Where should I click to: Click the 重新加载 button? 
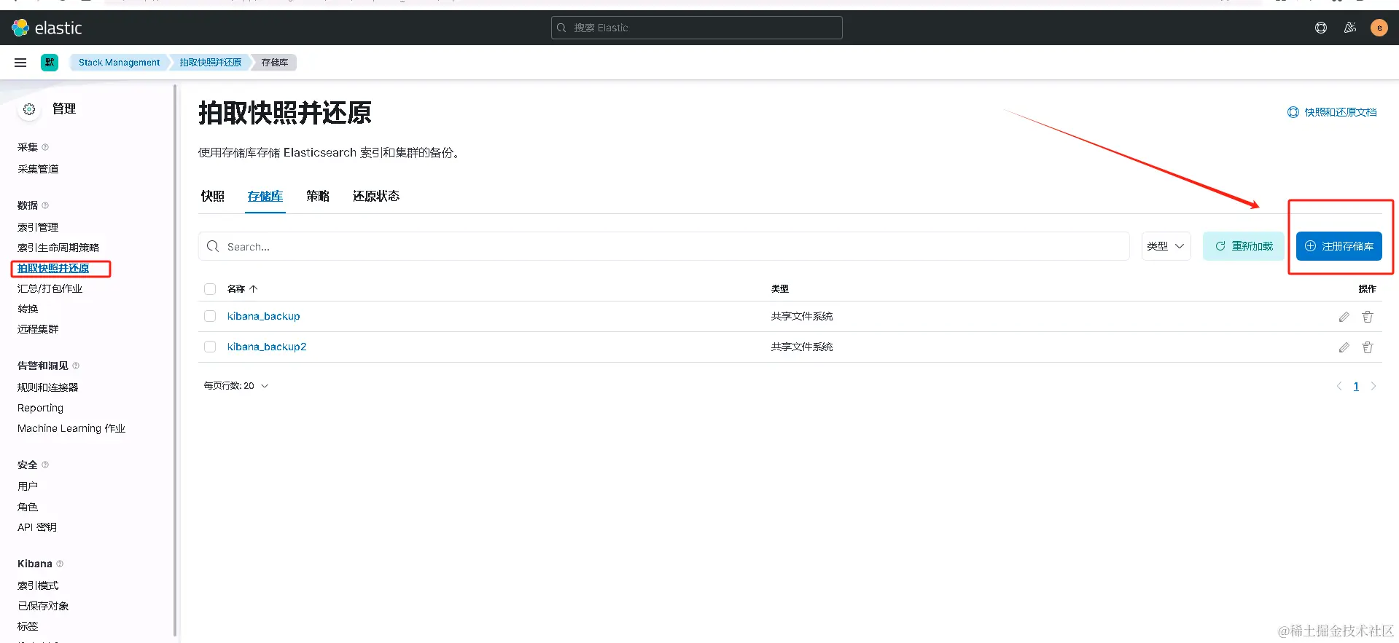1244,246
